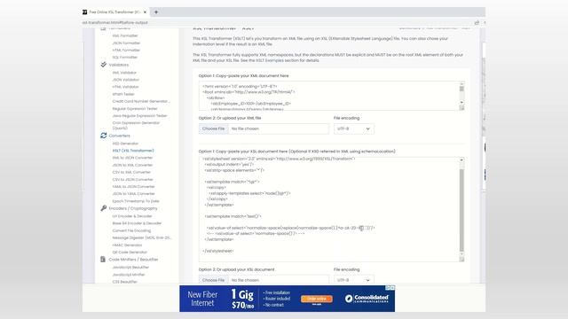Open Base 64 Encoder & Decoder link

pyautogui.click(x=137, y=223)
